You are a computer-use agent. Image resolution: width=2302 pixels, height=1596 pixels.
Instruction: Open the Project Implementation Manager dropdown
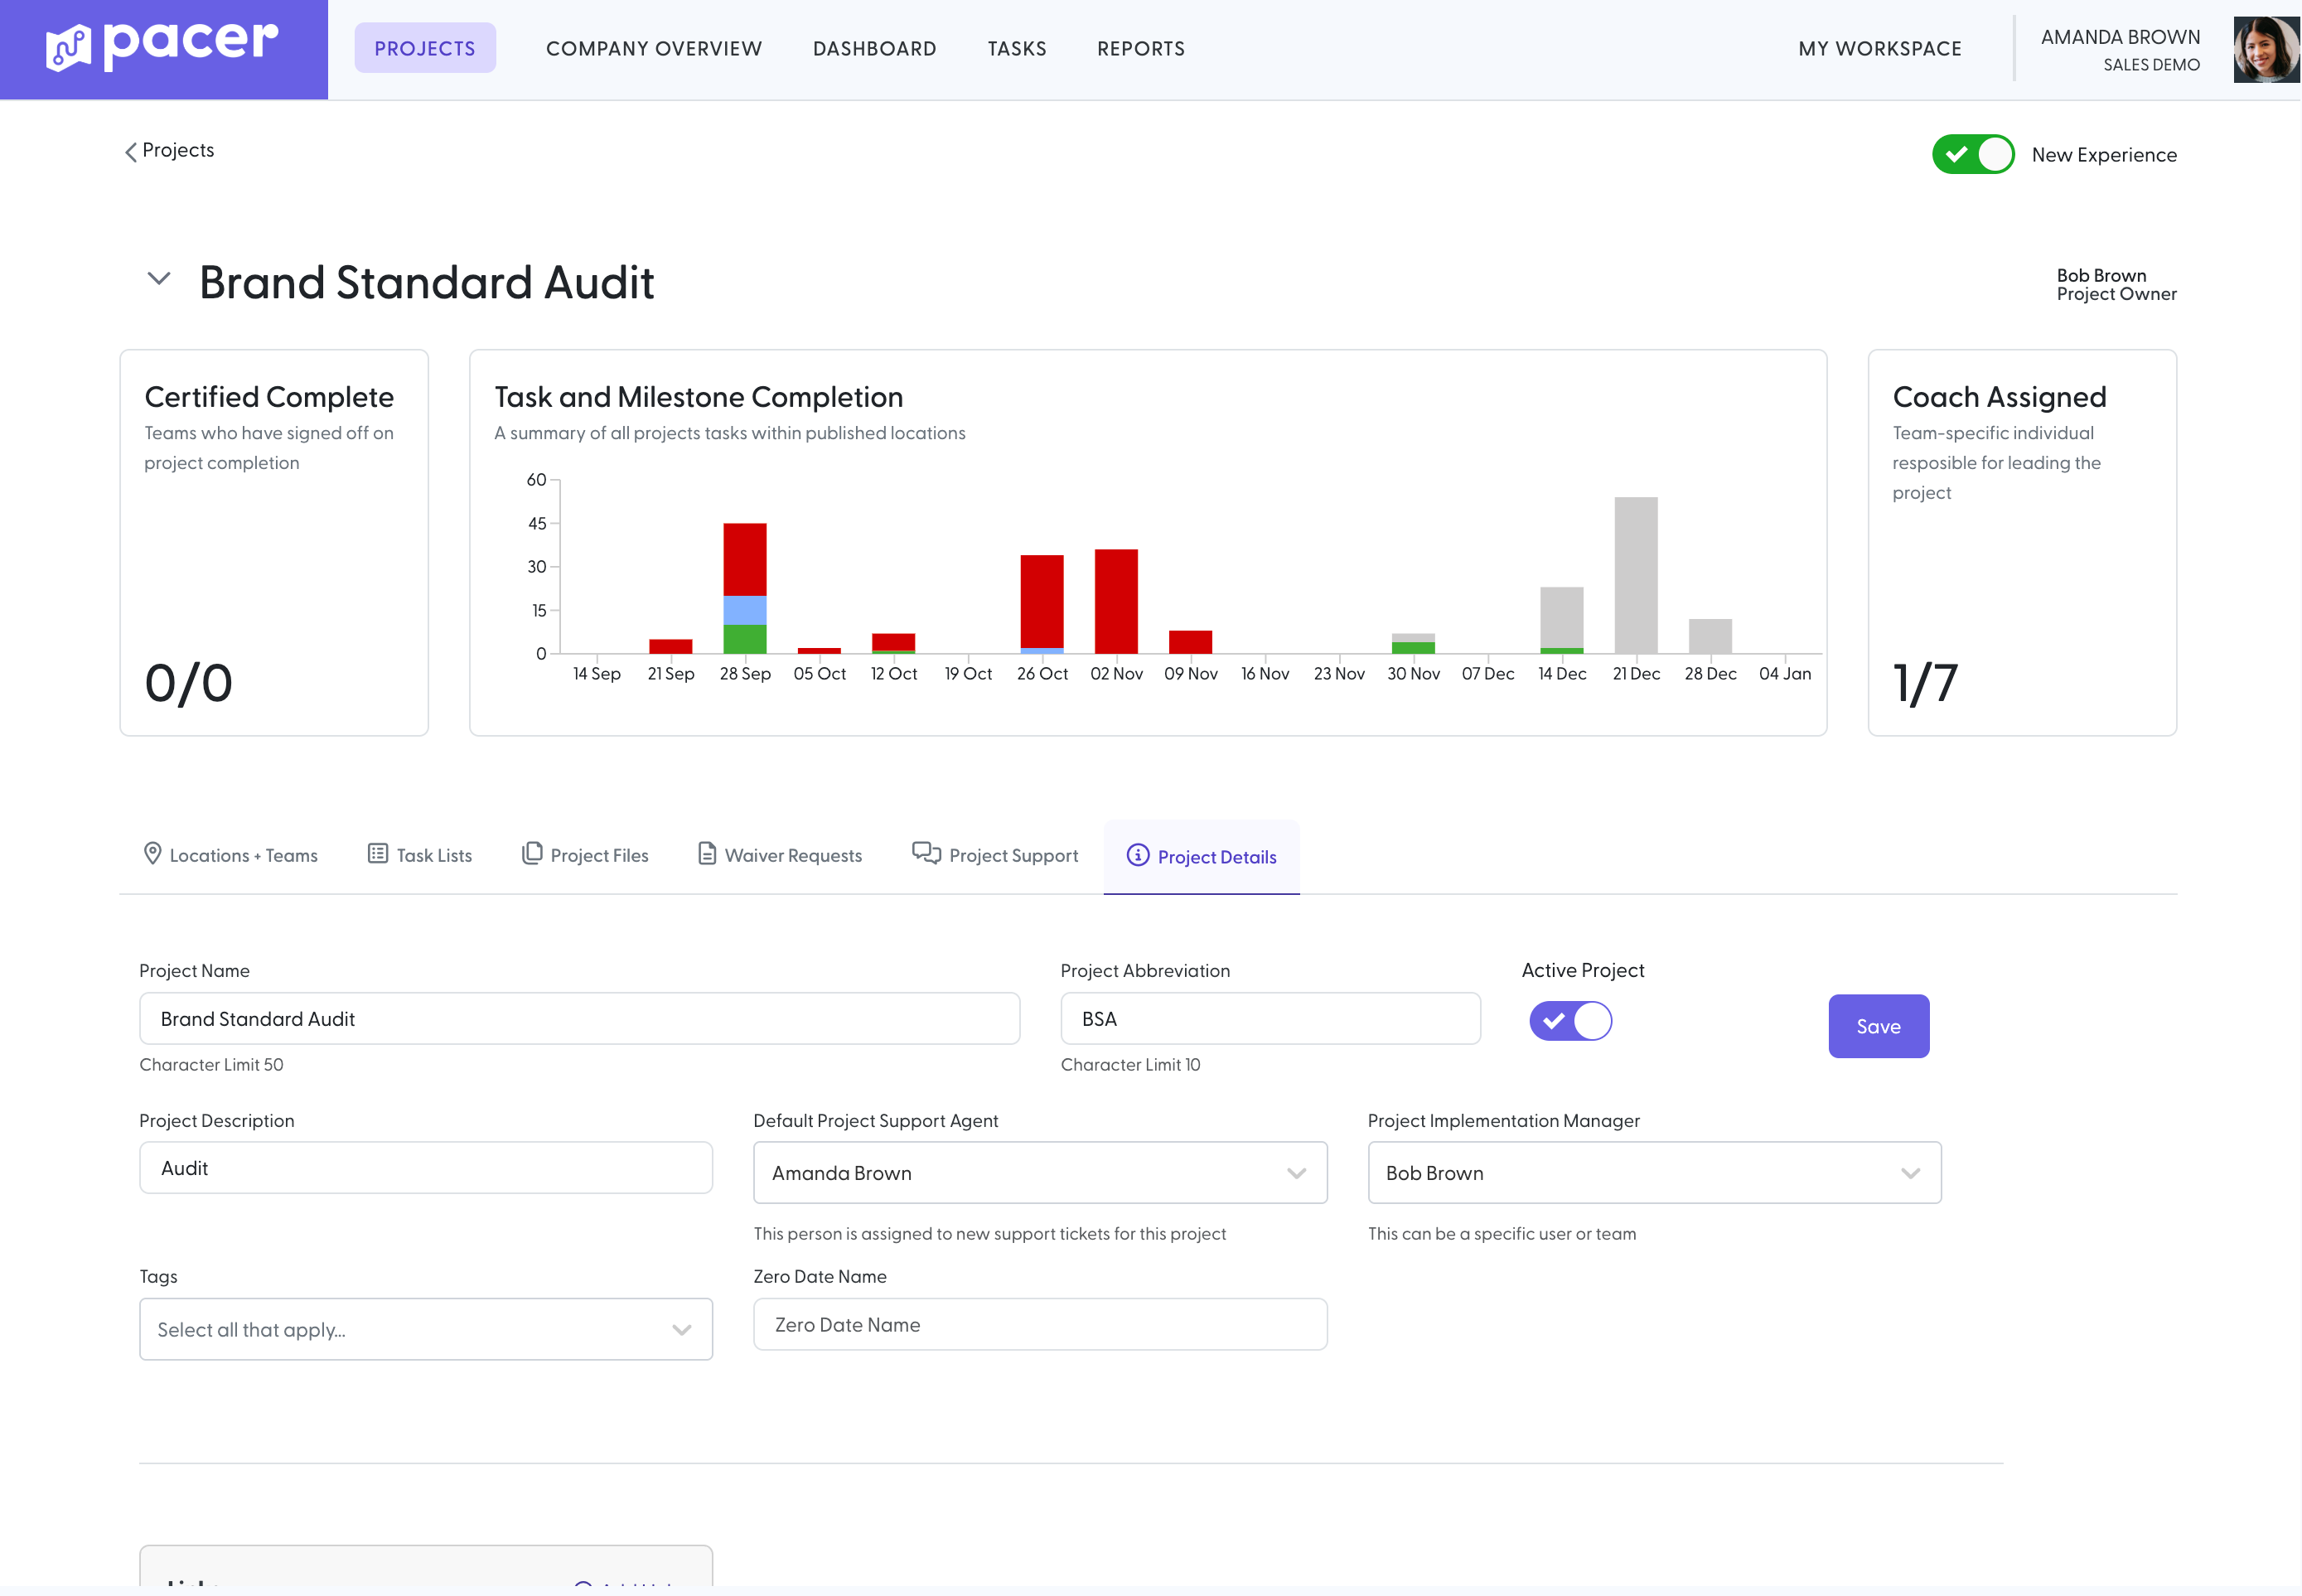[x=1654, y=1173]
